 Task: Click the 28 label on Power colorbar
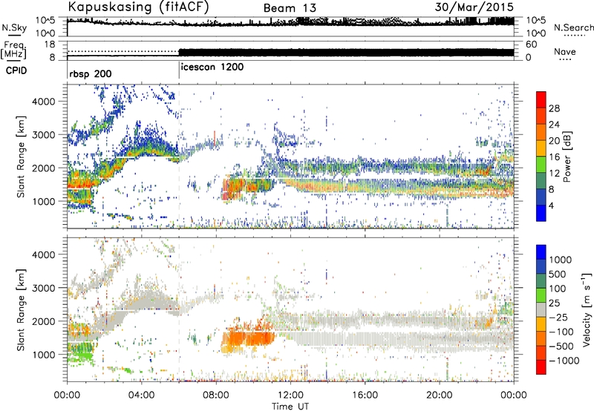click(x=554, y=108)
